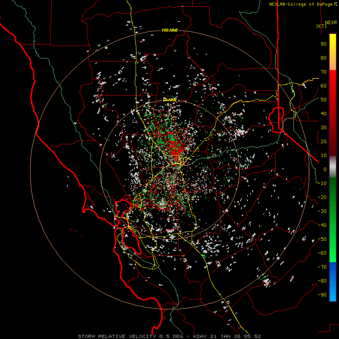Viewport: 339px width, 339px height.
Task: Click the 40 value on the velocity scale
Action: click(x=324, y=114)
